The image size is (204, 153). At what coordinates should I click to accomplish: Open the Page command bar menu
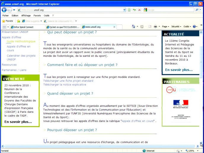(166, 27)
